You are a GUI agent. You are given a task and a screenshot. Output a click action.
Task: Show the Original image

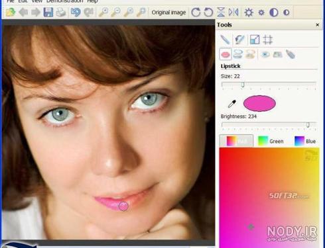(x=168, y=13)
